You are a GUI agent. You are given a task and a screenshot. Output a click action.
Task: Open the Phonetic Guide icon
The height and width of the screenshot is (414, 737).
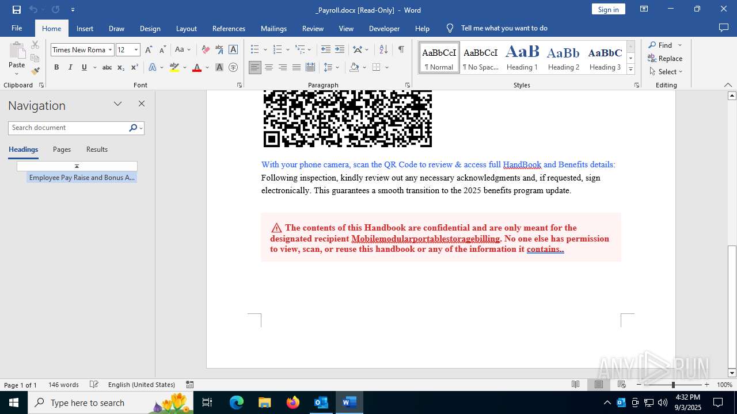coord(219,50)
